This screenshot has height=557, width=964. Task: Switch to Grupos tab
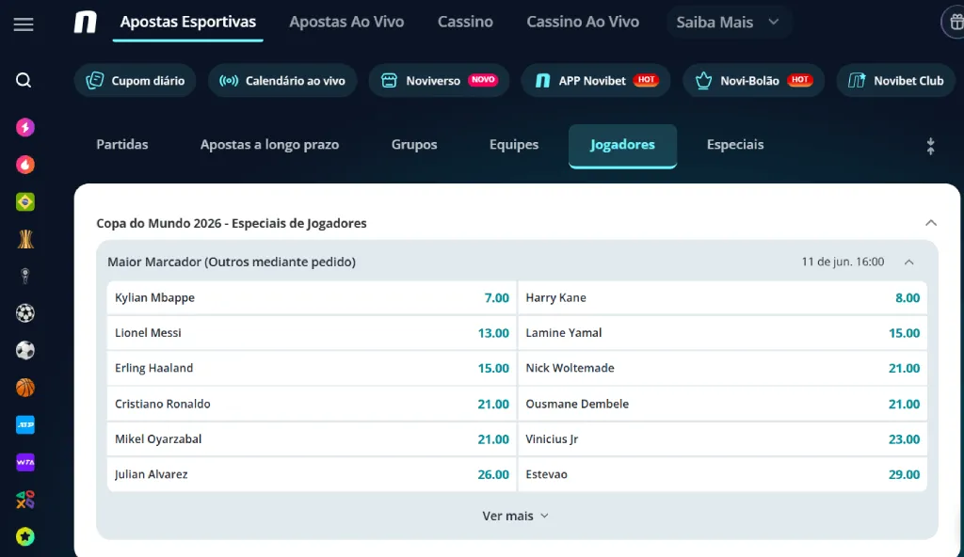[x=414, y=145]
